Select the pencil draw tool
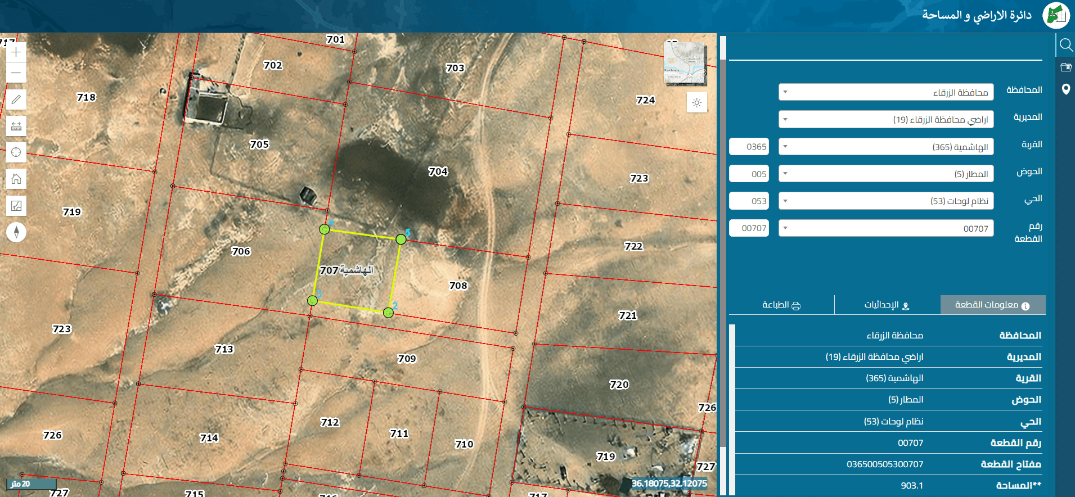Viewport: 1075px width, 497px height. (x=16, y=100)
